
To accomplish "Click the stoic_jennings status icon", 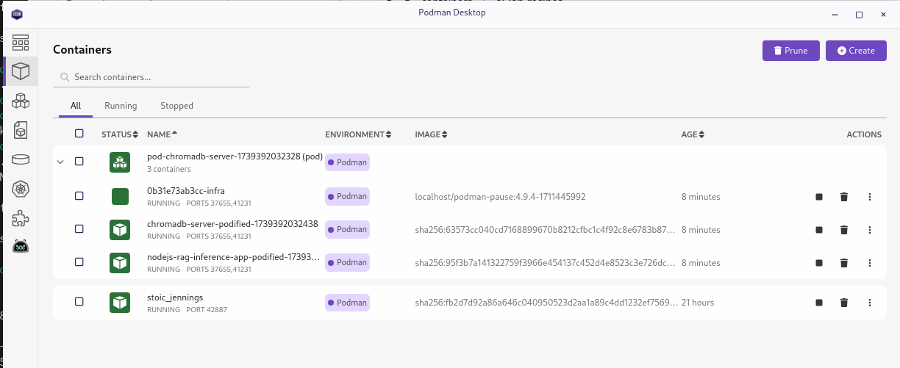I will [120, 303].
